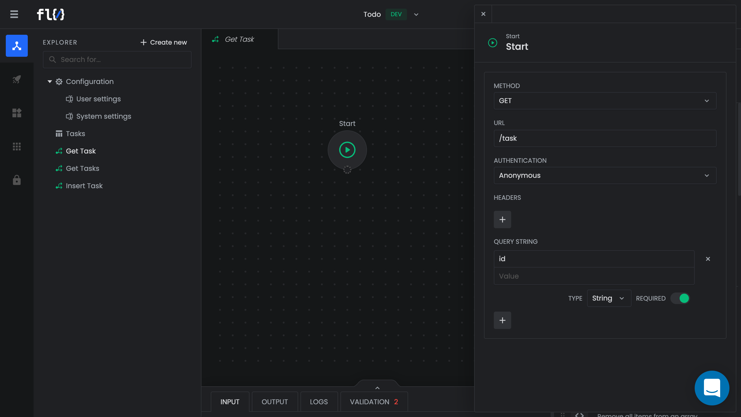Open the rocket deploy sidebar icon
This screenshot has height=417, width=741.
(17, 79)
